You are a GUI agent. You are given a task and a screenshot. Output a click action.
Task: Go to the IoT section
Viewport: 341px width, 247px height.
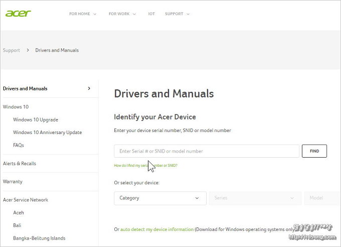[x=151, y=14]
